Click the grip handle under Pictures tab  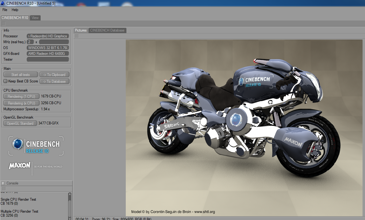[77, 36]
